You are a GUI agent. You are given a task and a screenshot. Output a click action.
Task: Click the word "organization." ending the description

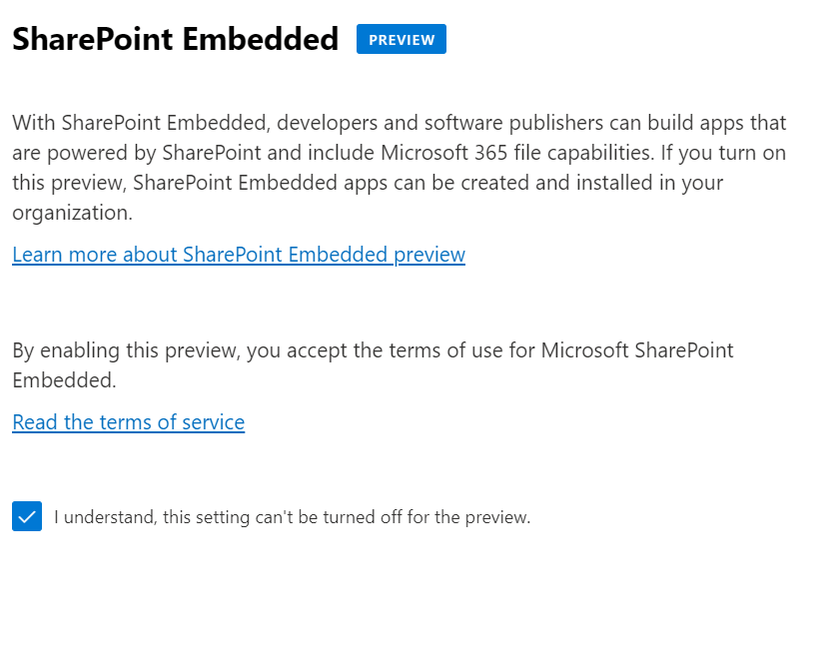[73, 213]
